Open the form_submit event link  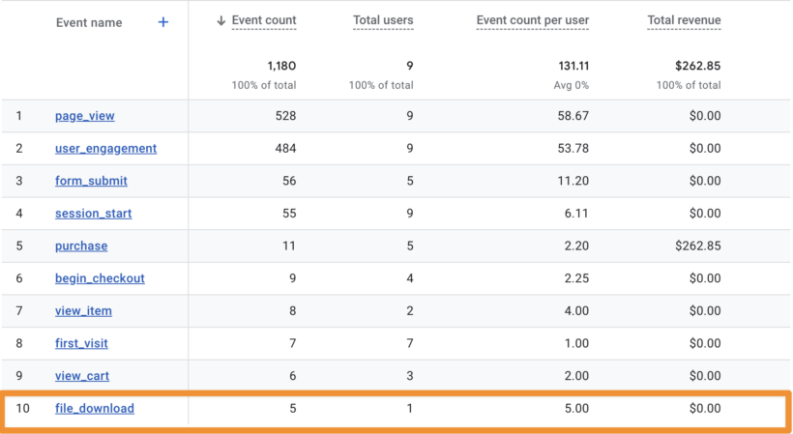[91, 181]
